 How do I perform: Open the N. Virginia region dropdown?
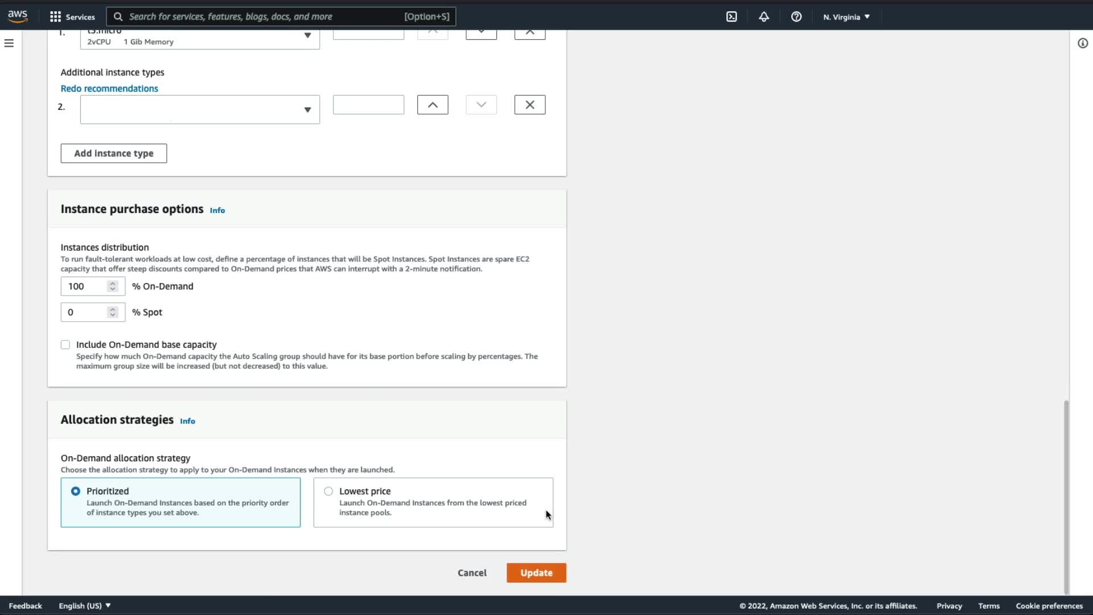[x=847, y=17]
